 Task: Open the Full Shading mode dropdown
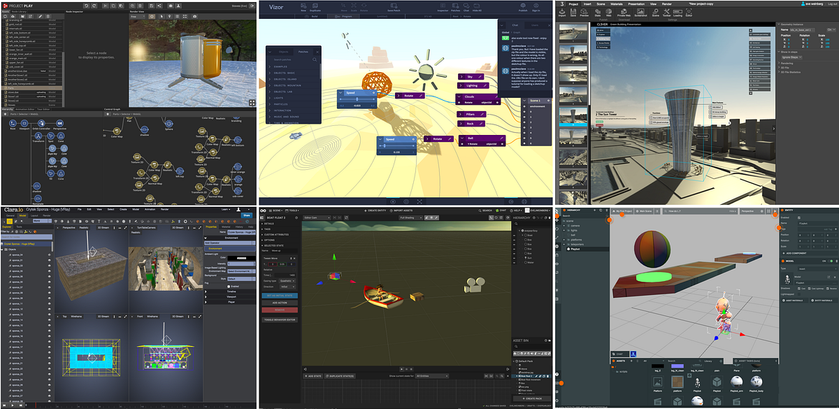[x=413, y=217]
